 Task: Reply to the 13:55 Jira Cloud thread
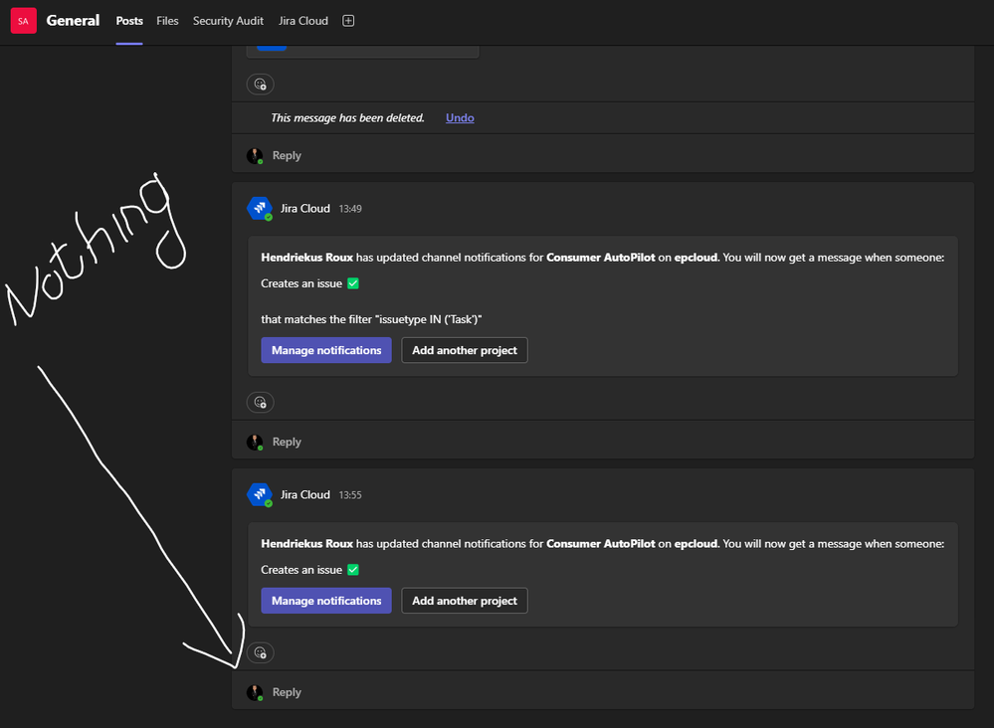click(x=287, y=692)
